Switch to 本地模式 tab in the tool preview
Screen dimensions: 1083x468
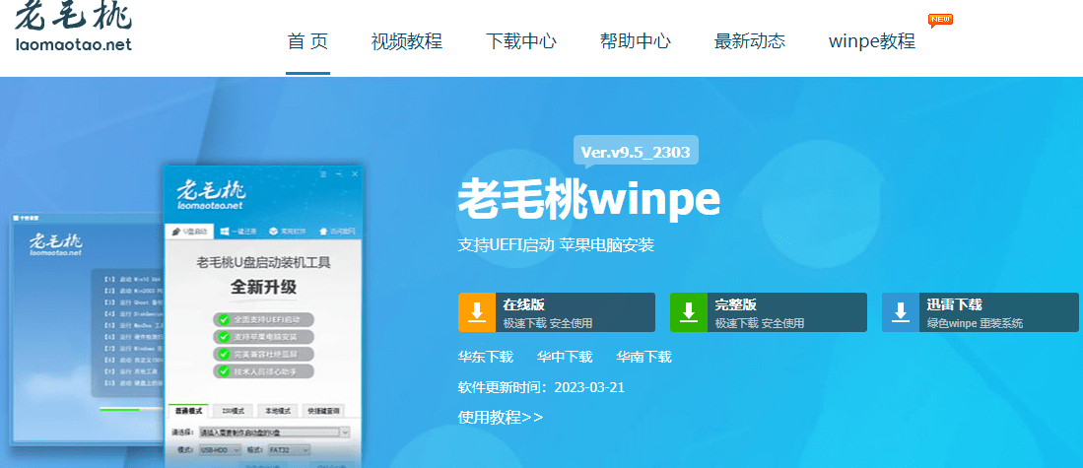pyautogui.click(x=278, y=411)
